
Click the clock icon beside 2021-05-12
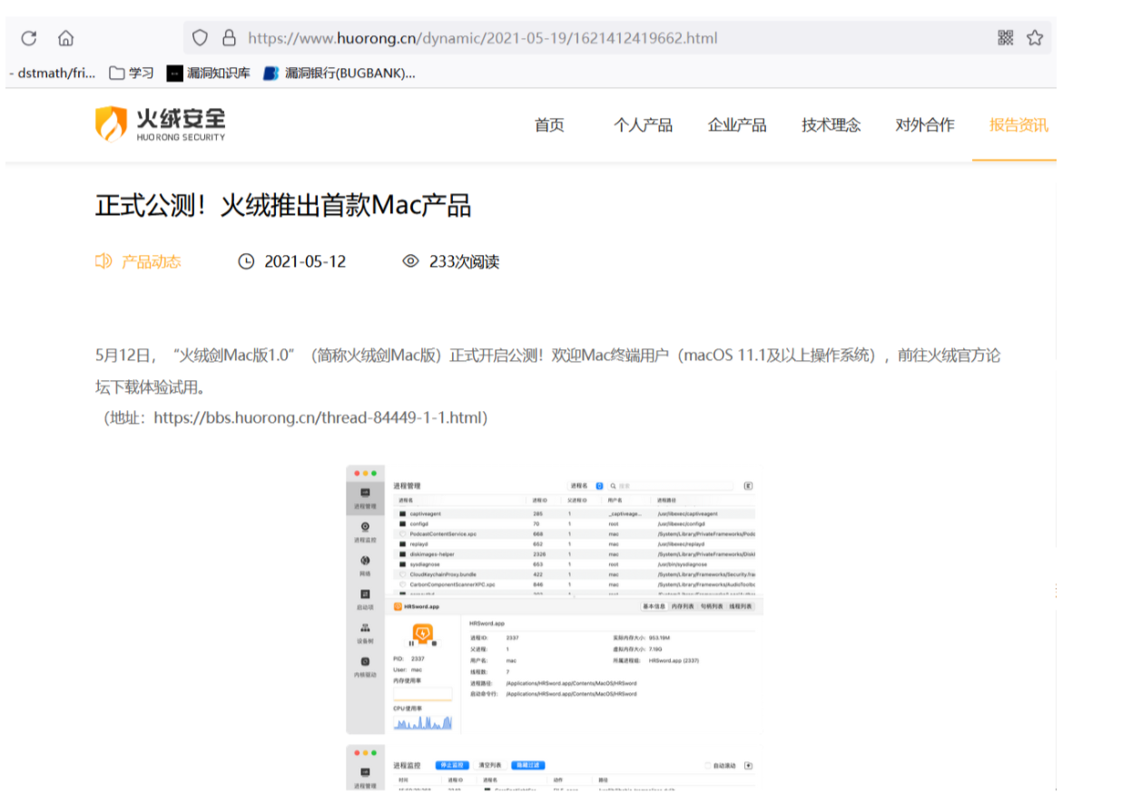[x=245, y=261]
